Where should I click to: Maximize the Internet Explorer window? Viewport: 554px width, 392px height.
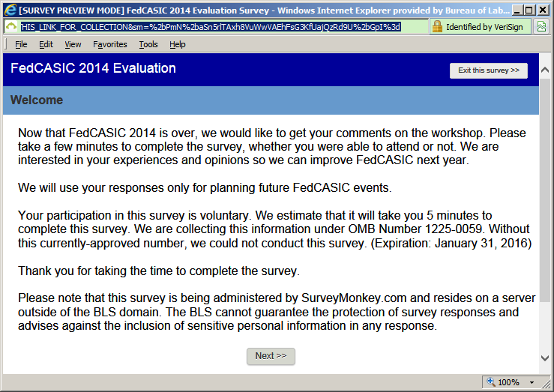coord(529,10)
